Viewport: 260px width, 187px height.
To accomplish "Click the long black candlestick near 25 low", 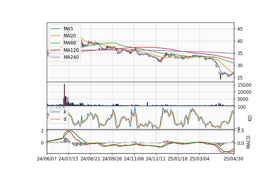I will [220, 76].
